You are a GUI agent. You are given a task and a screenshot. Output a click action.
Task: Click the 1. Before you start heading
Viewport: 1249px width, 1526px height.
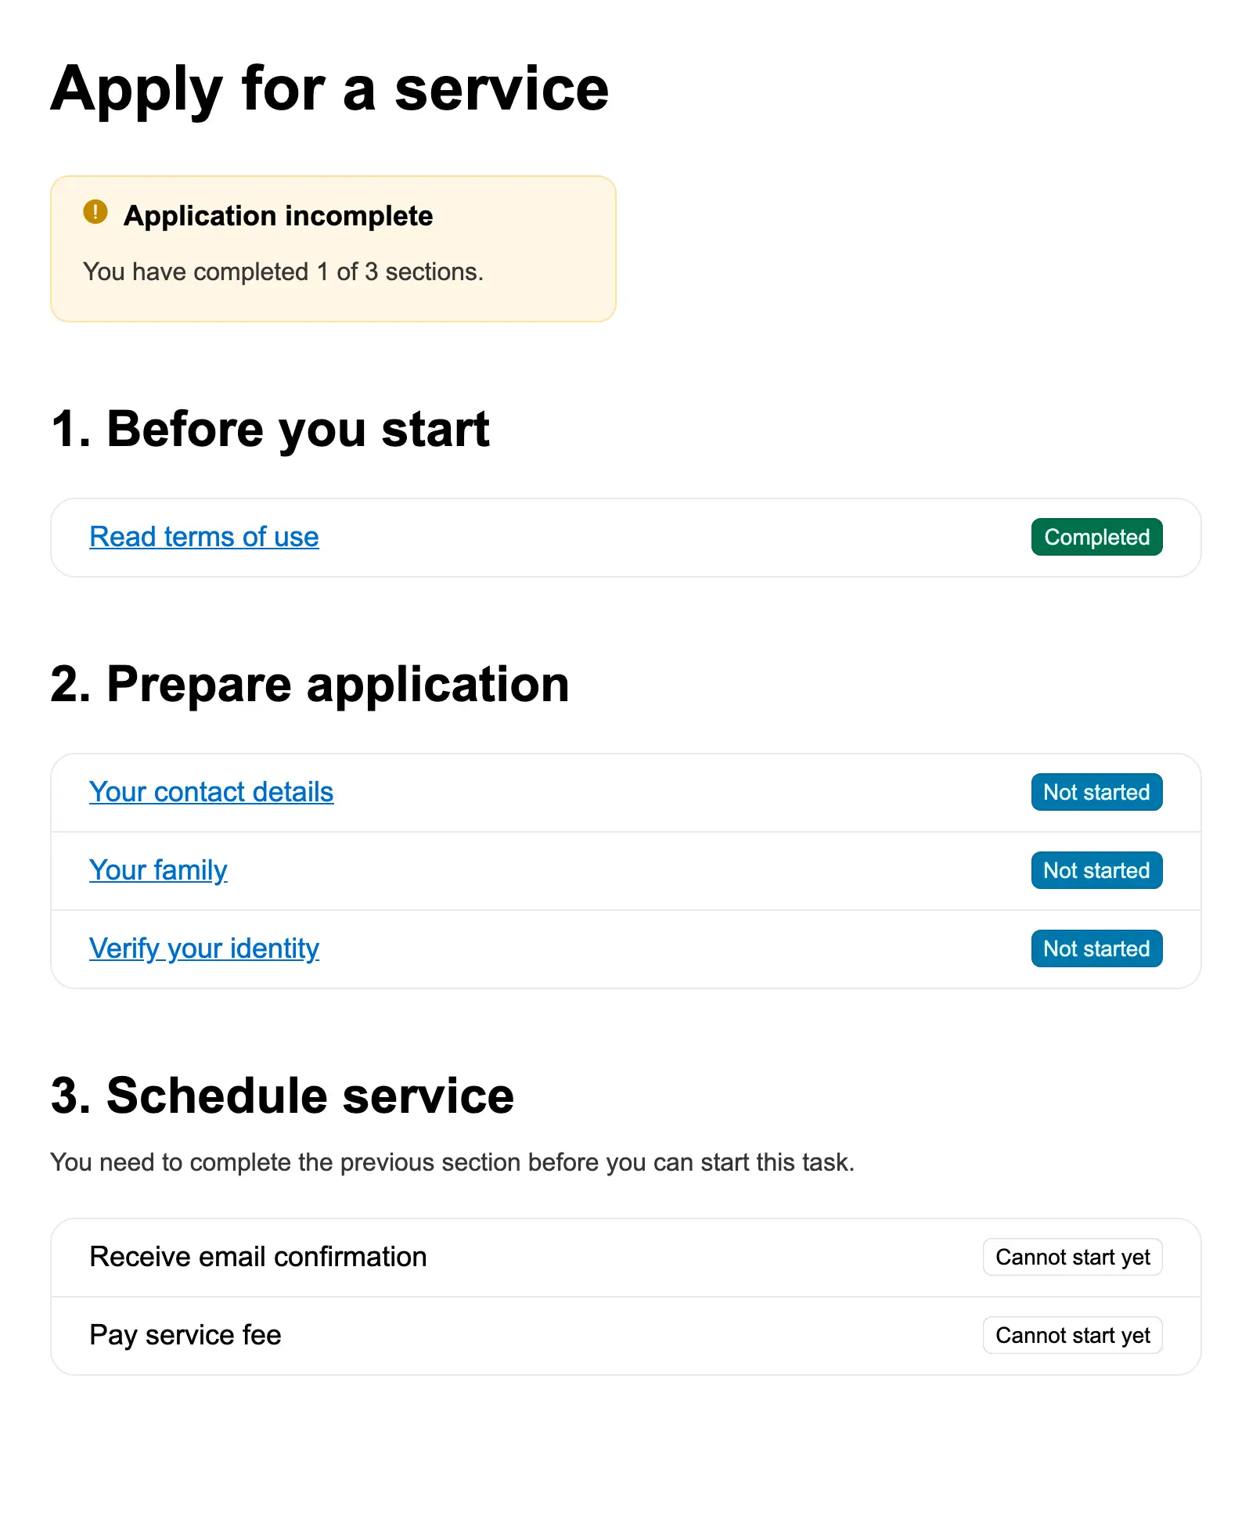270,429
